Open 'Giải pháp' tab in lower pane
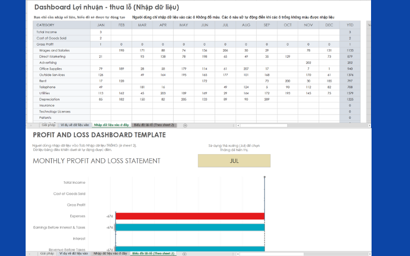Image resolution: width=410 pixels, height=256 pixels. point(47,253)
